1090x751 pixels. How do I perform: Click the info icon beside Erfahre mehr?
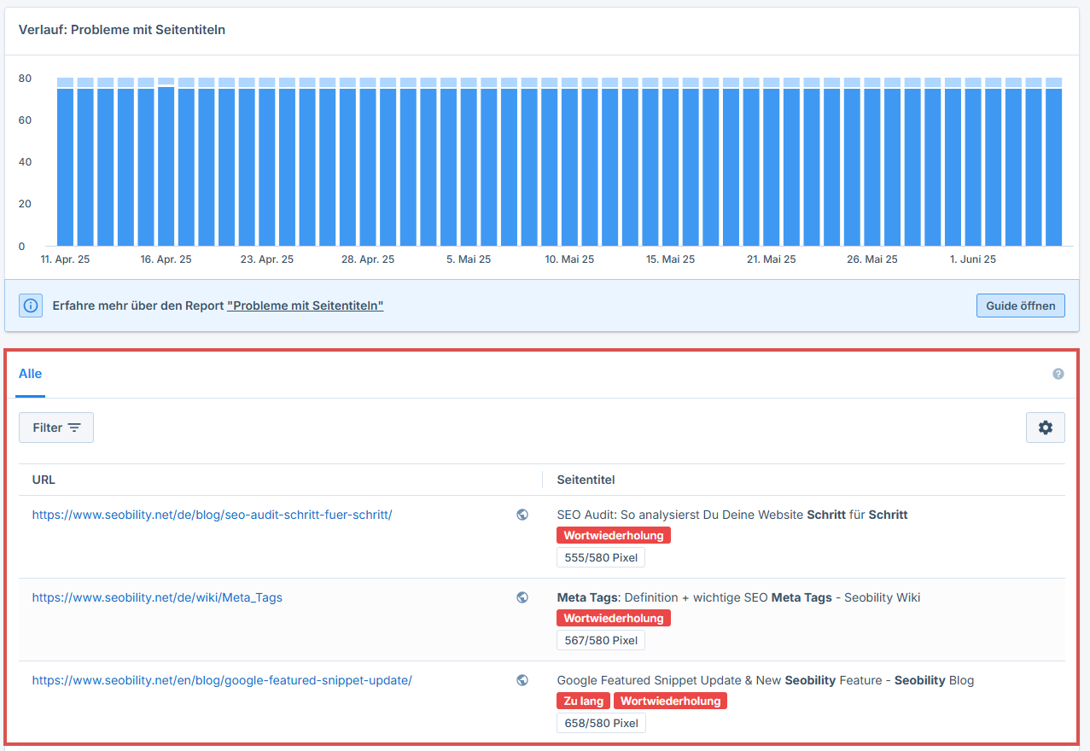click(31, 306)
